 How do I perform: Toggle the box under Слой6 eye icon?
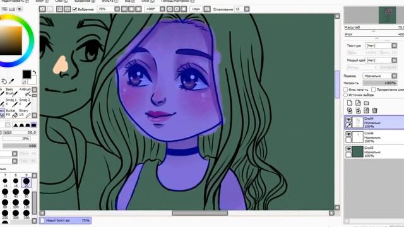click(x=348, y=140)
